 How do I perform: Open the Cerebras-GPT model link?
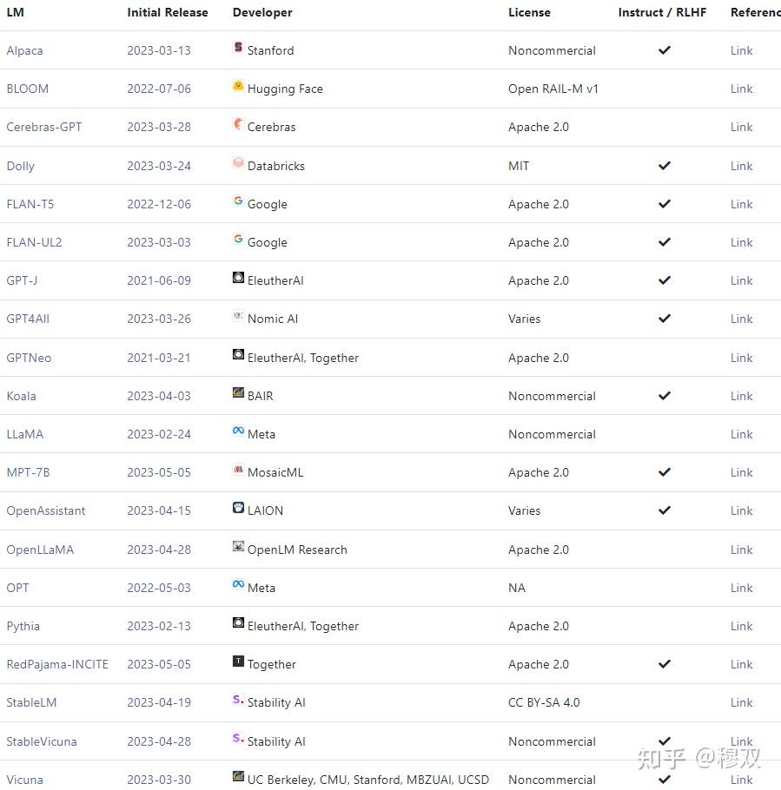[44, 127]
